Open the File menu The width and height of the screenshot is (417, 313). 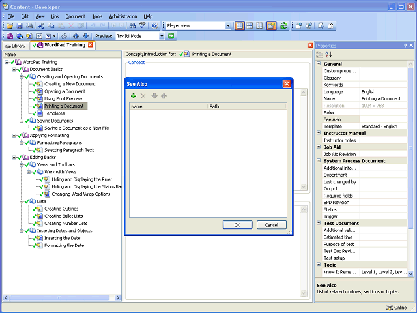pyautogui.click(x=11, y=16)
